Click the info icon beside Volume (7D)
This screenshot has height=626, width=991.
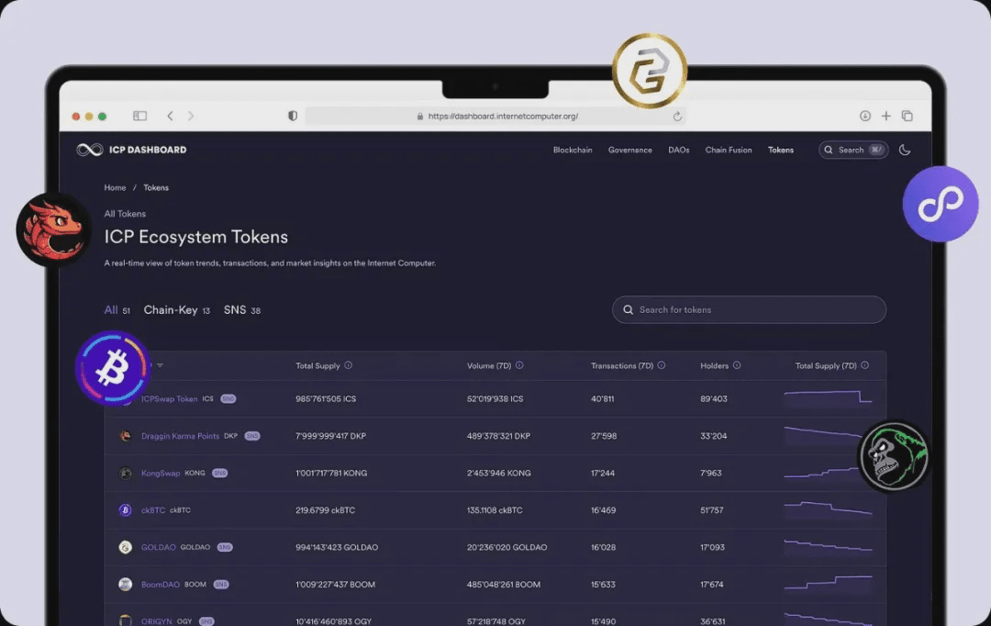click(519, 365)
